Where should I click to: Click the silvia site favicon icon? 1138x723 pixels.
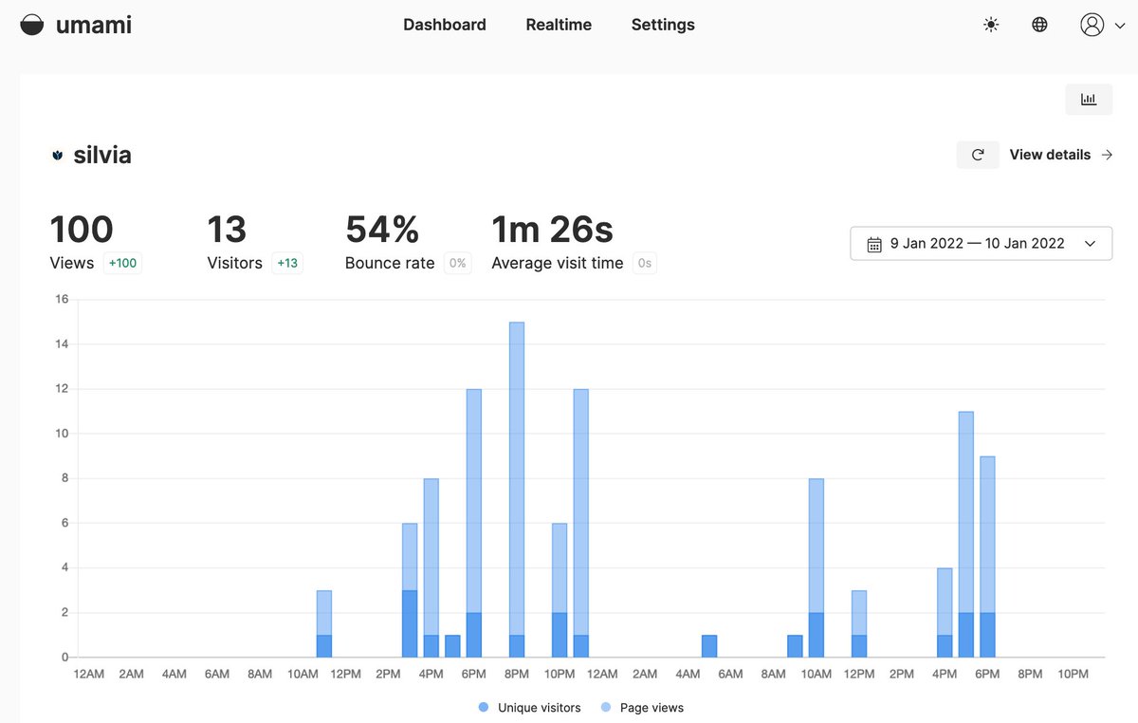click(x=57, y=156)
